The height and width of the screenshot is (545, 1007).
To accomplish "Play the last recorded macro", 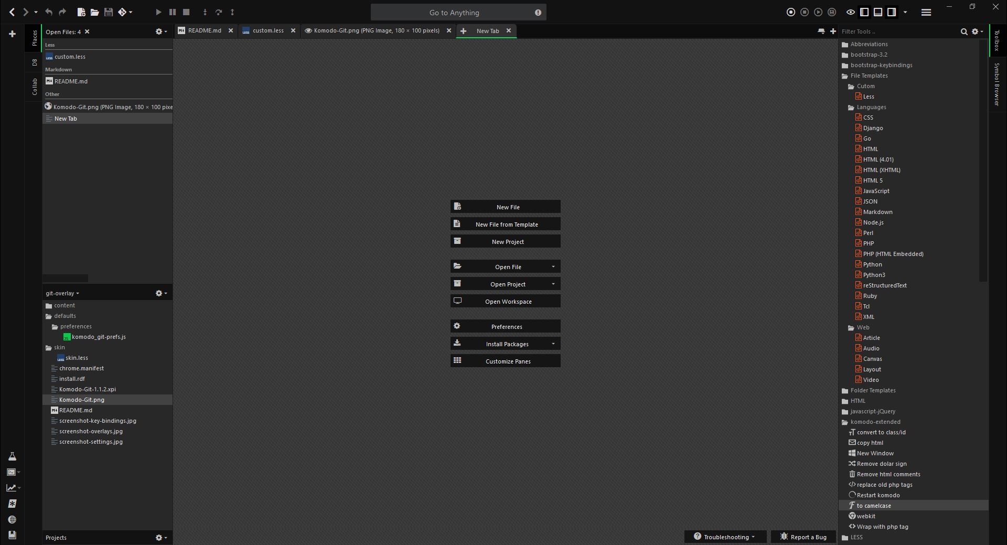I will pyautogui.click(x=818, y=12).
